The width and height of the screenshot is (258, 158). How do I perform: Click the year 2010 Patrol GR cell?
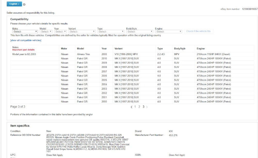coord(104,59)
